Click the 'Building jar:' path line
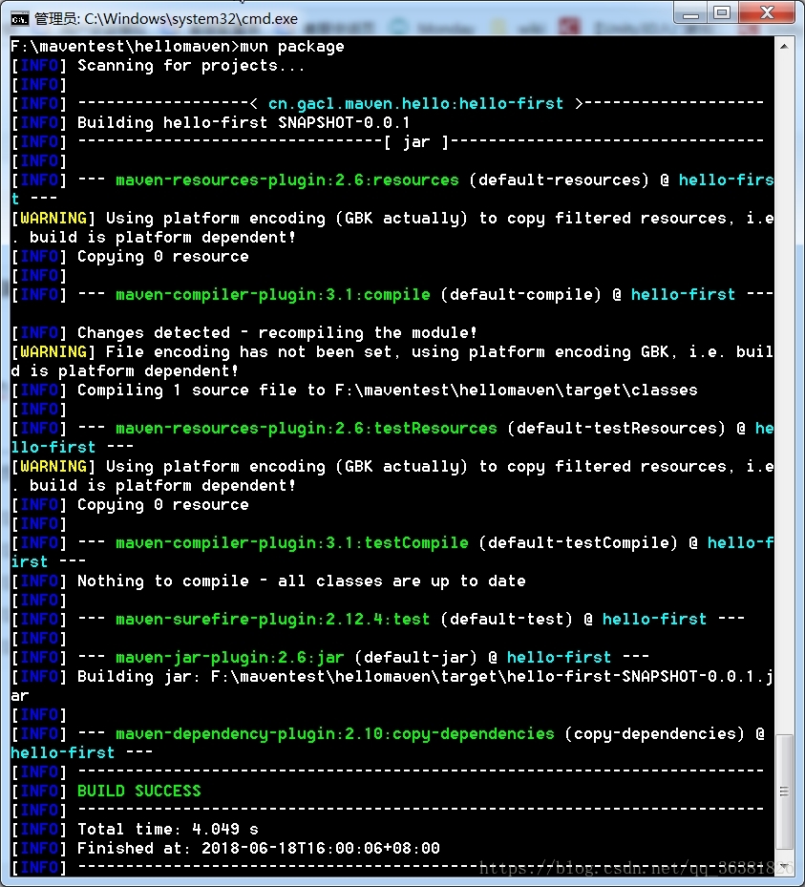This screenshot has height=887, width=805. coord(425,677)
